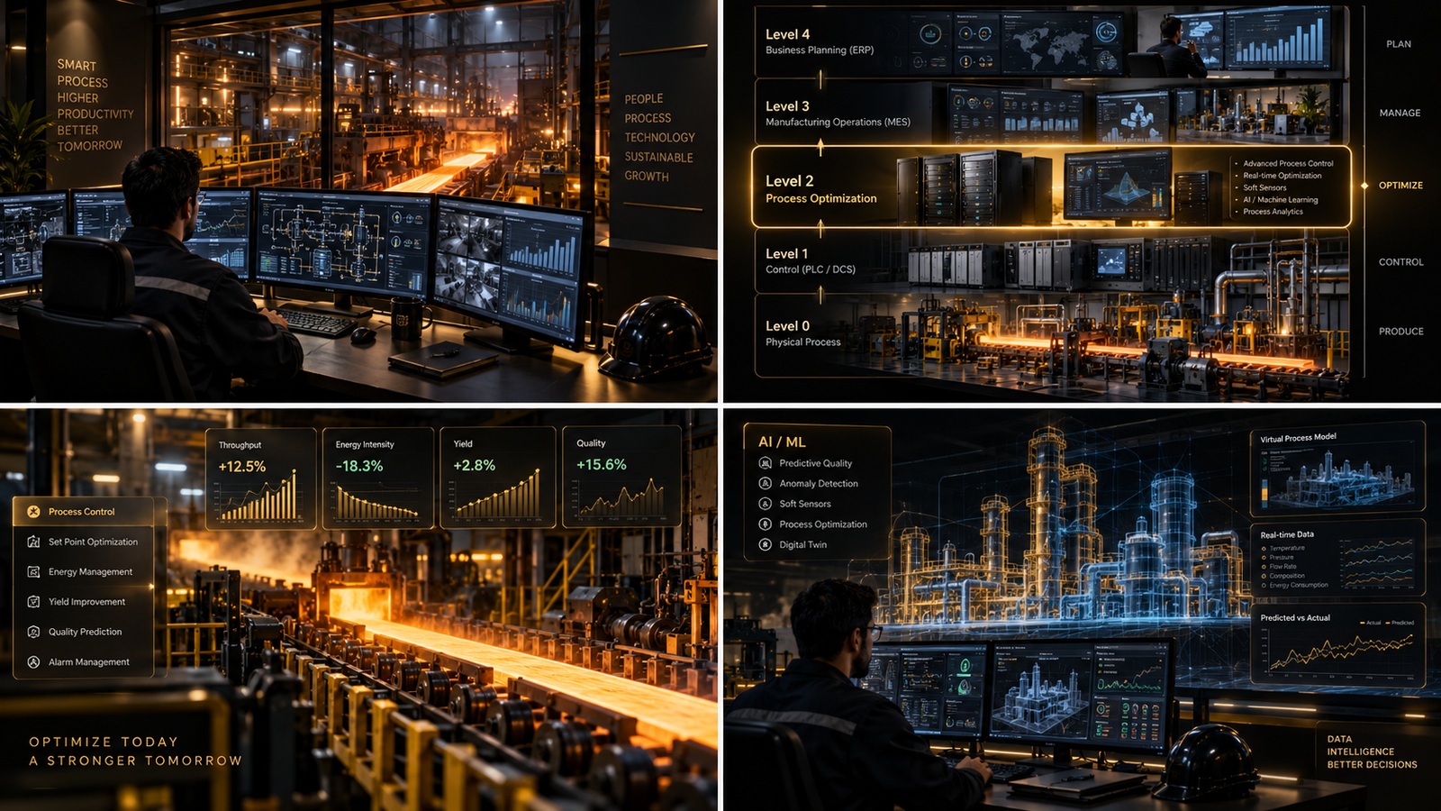Click the Digital Twin icon

click(766, 544)
